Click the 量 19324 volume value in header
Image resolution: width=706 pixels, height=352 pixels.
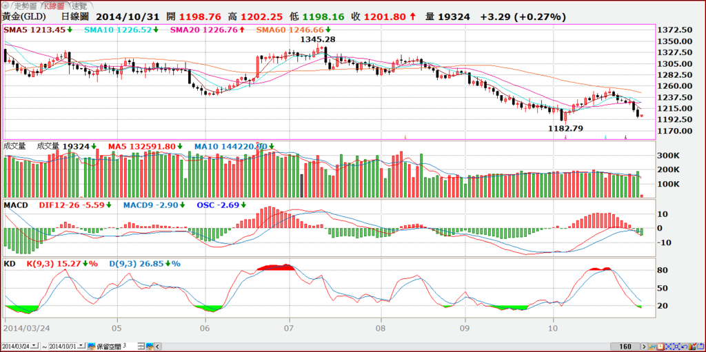click(x=447, y=17)
